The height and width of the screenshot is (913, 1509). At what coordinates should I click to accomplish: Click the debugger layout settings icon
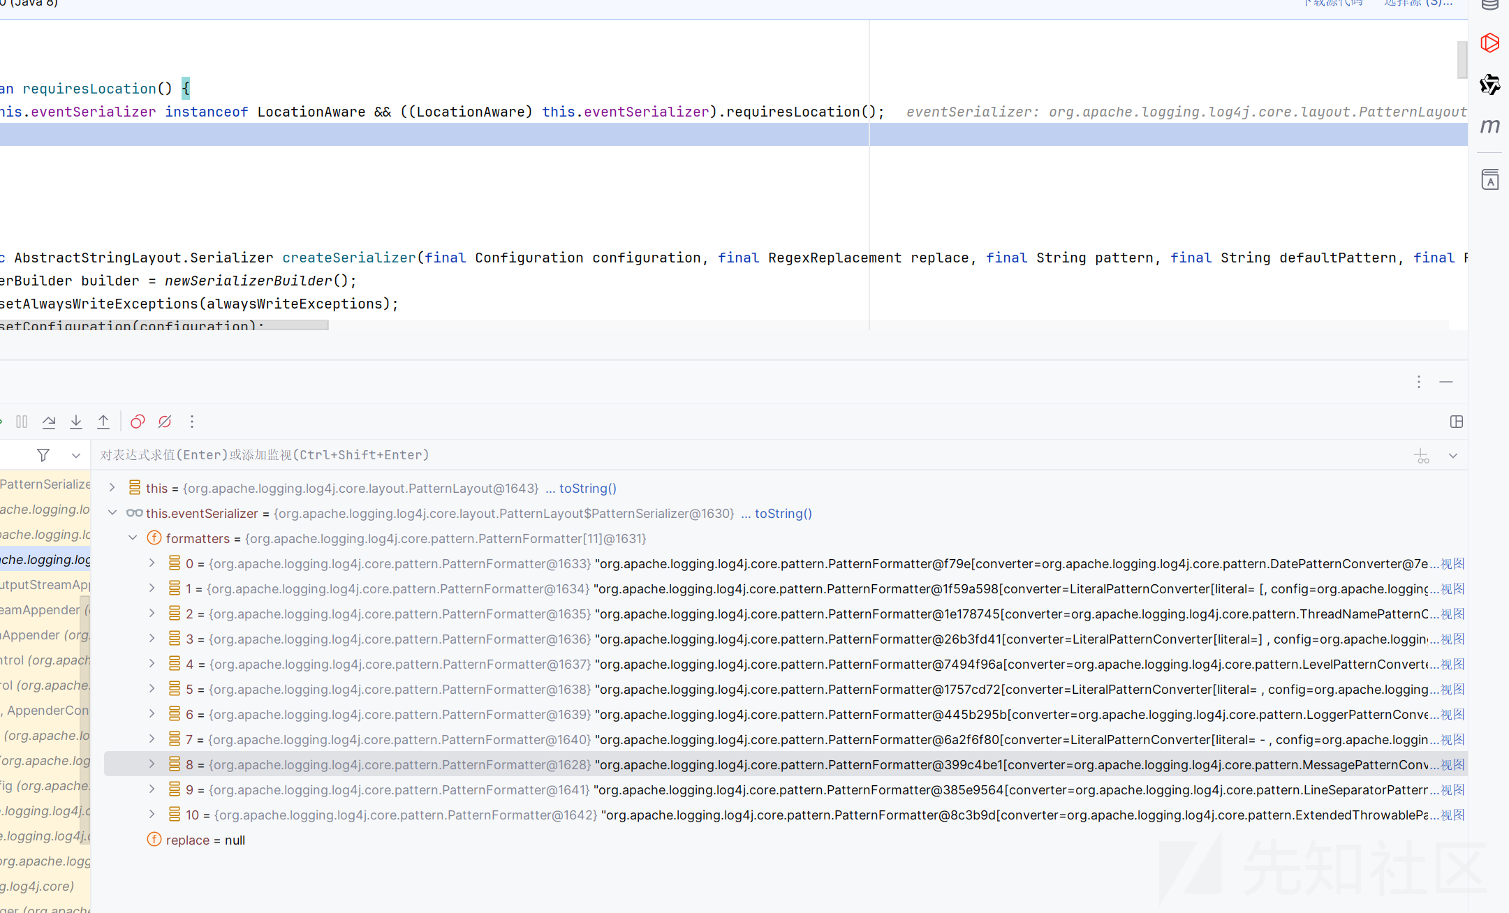point(1456,422)
